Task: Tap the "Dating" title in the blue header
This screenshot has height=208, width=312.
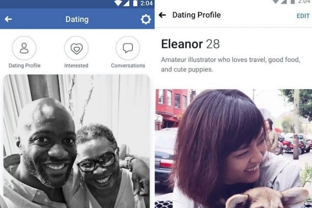Action: (77, 19)
